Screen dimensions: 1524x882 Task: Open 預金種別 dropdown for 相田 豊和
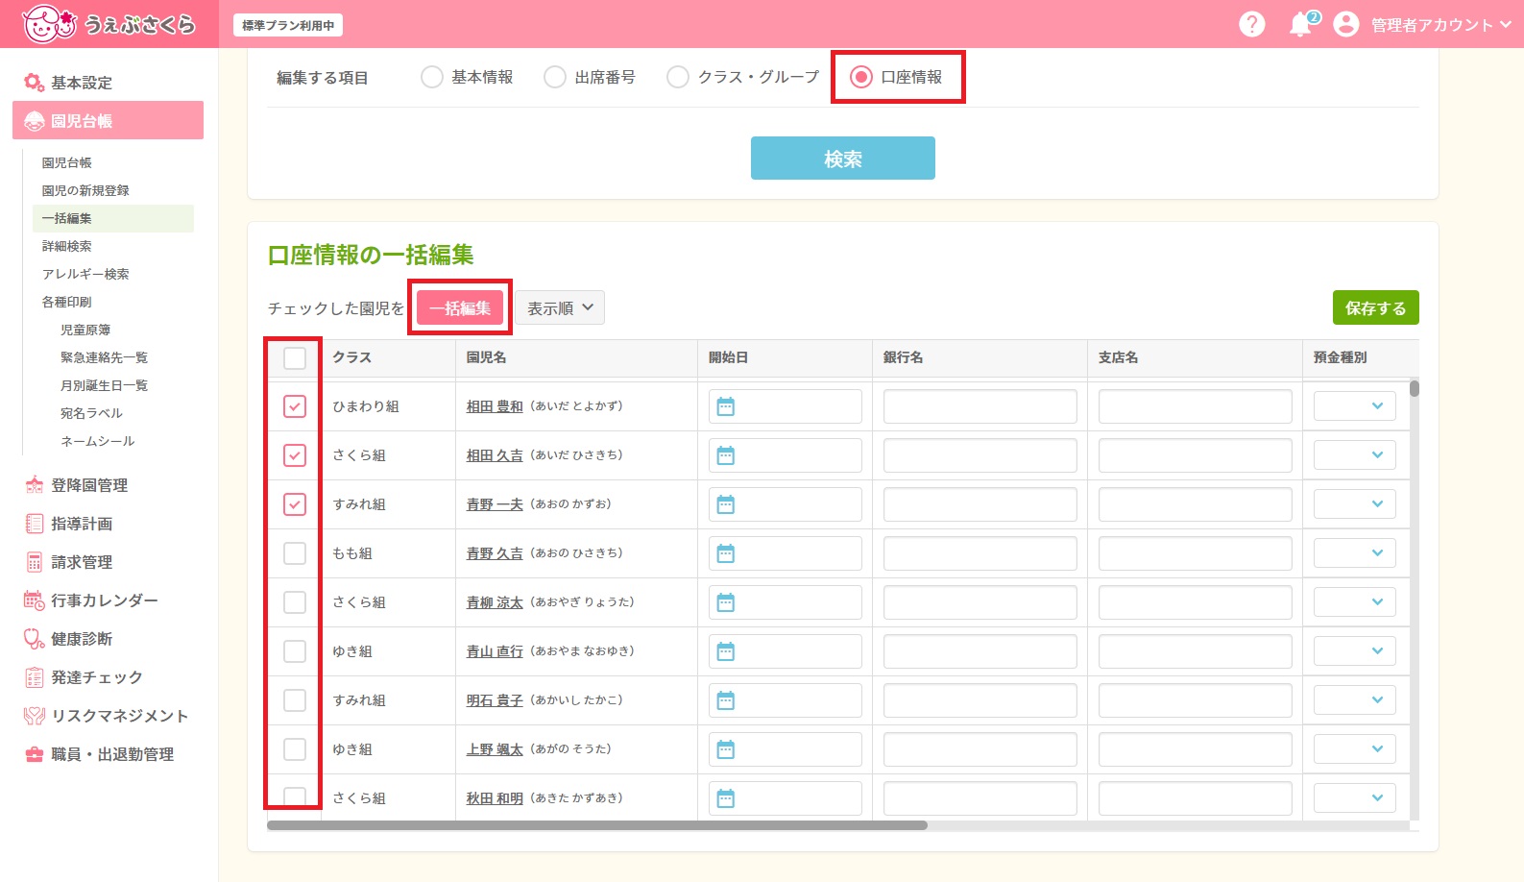1354,406
